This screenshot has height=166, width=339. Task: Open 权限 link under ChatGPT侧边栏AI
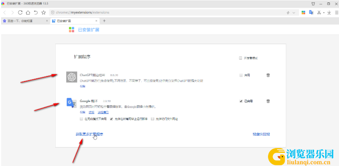pos(82,86)
